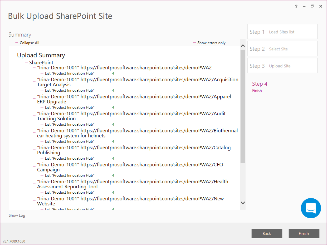
Task: Select the demoPWA2/CFO Campaign row text
Action: pos(130,167)
